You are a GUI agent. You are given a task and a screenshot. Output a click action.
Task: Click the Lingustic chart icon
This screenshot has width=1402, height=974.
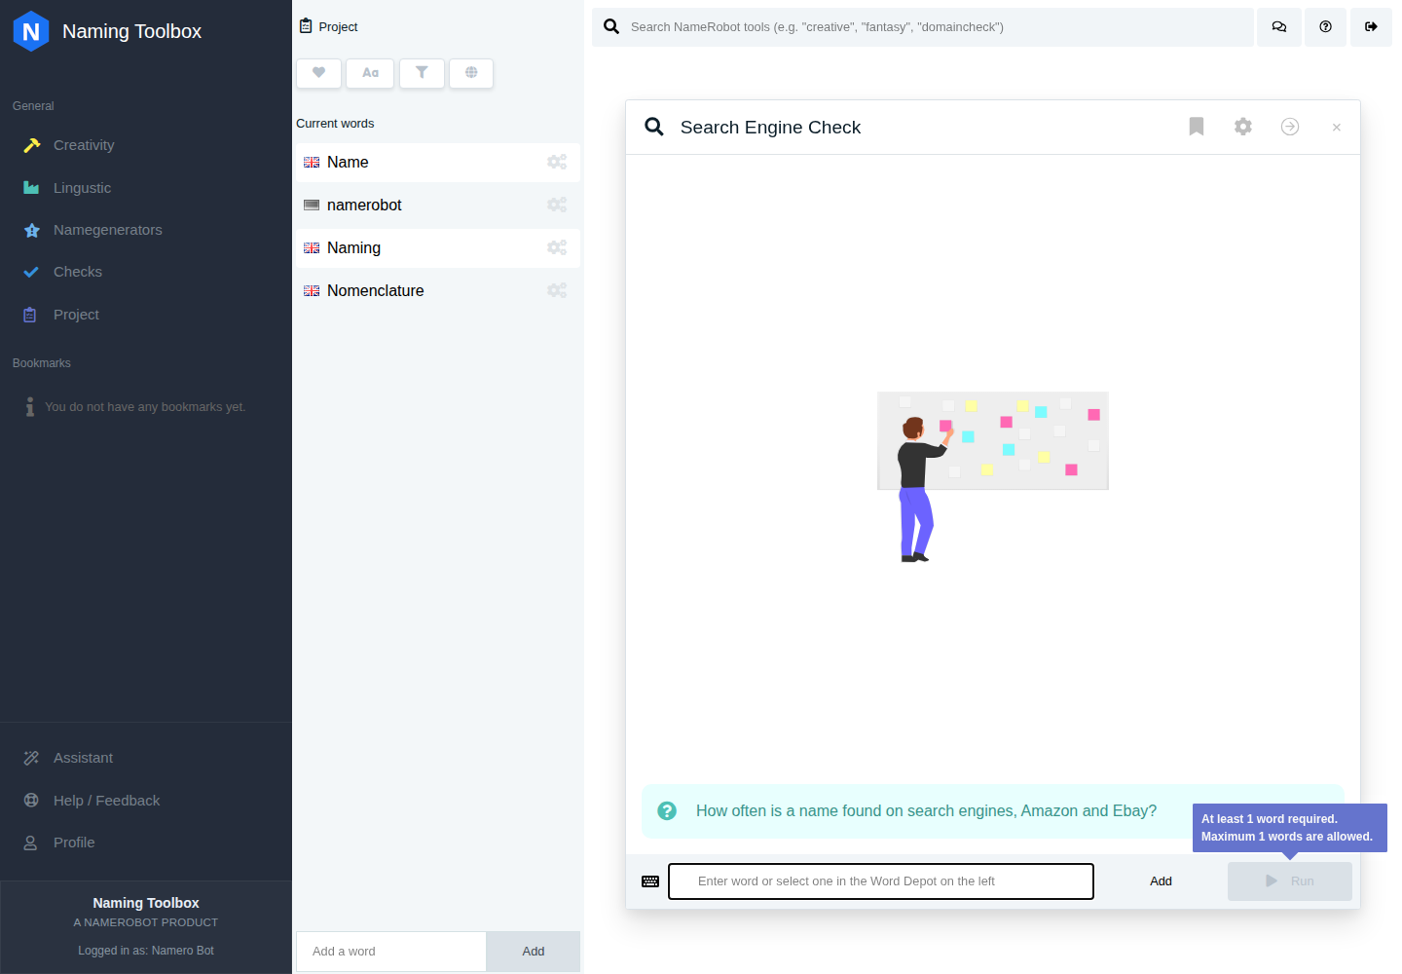point(31,188)
